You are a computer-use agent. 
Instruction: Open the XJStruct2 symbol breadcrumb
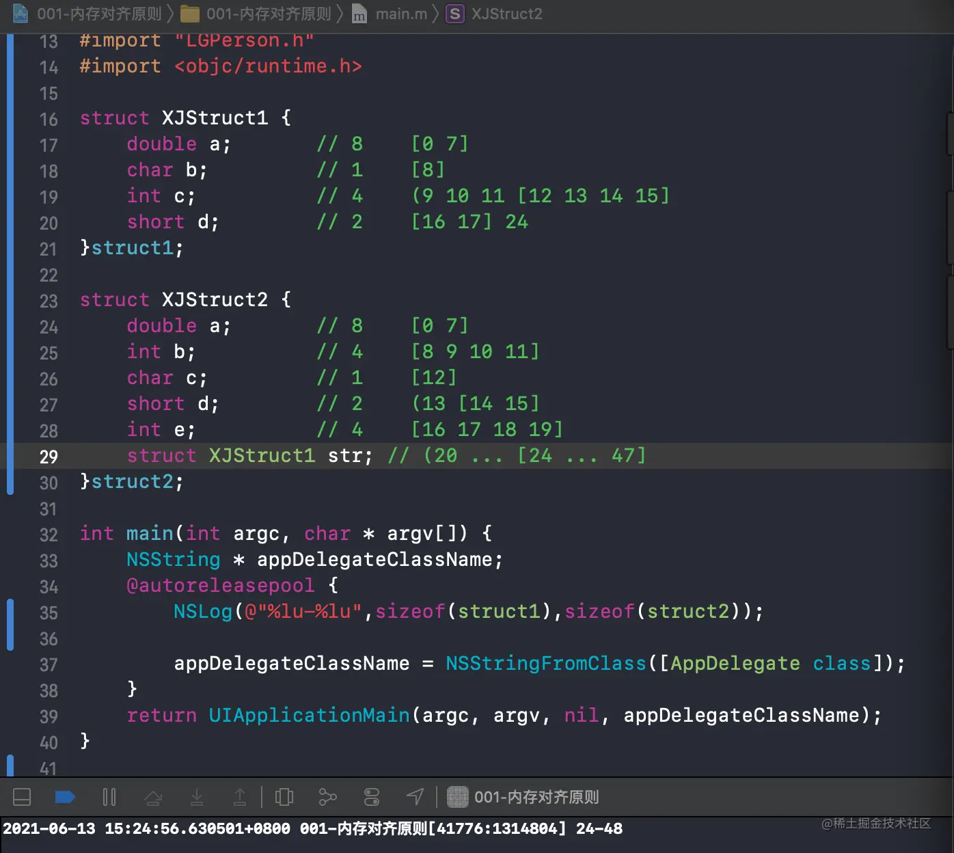(495, 14)
